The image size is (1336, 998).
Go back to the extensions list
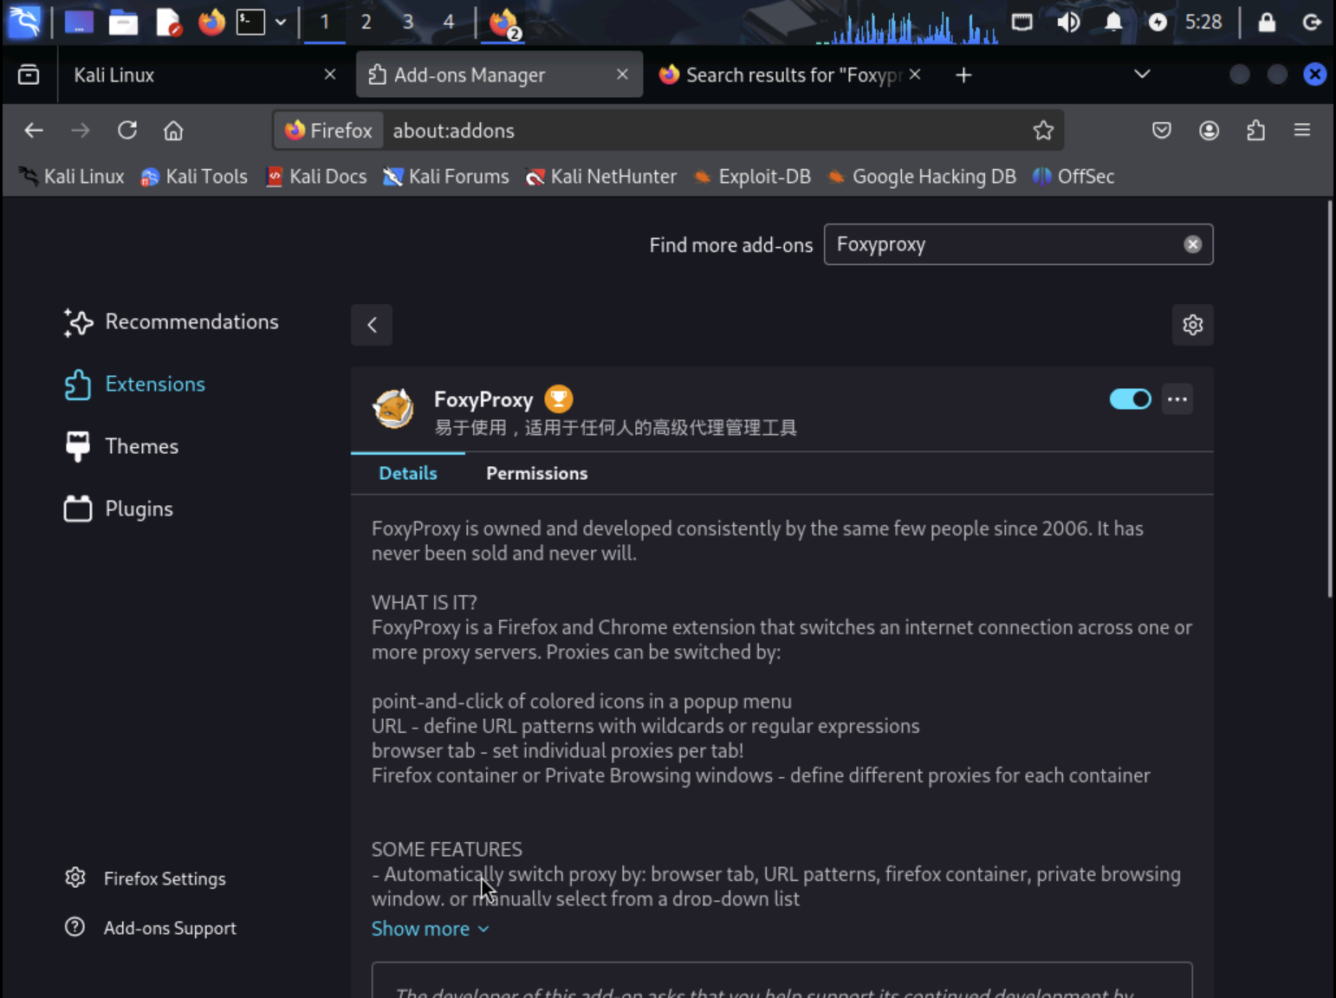[372, 325]
